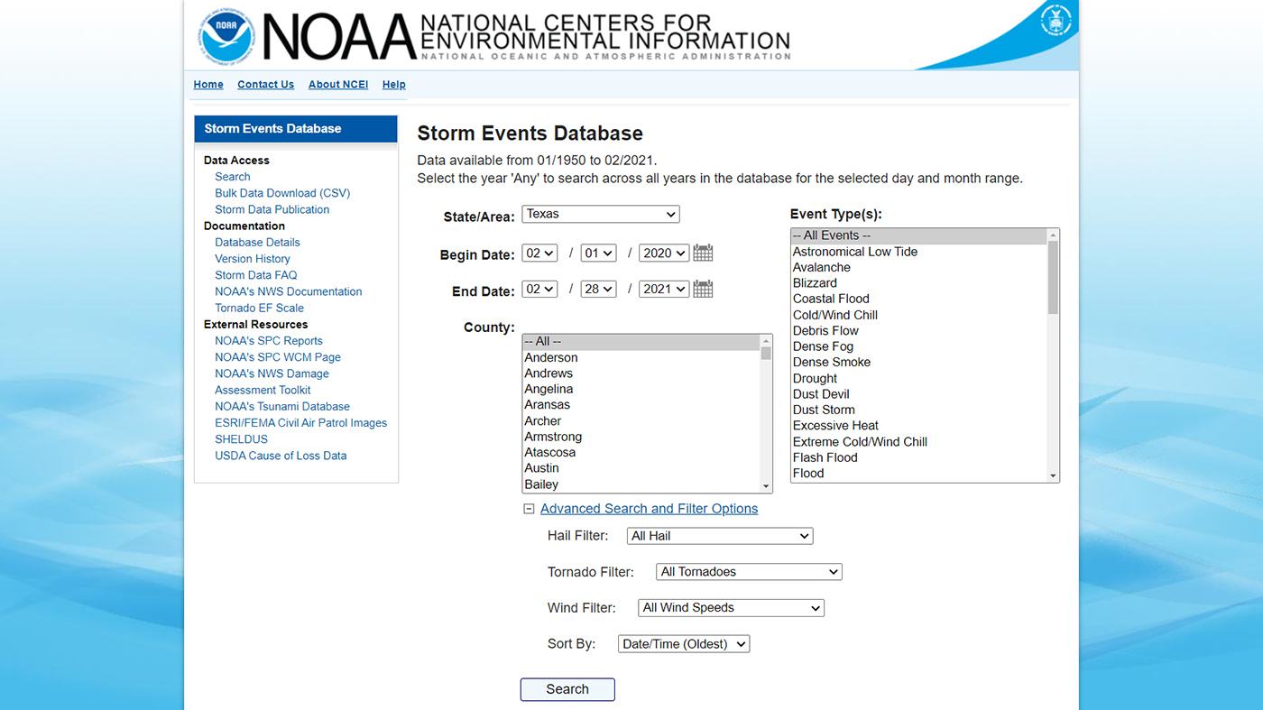Click the Department of Commerce seal

(x=1056, y=21)
